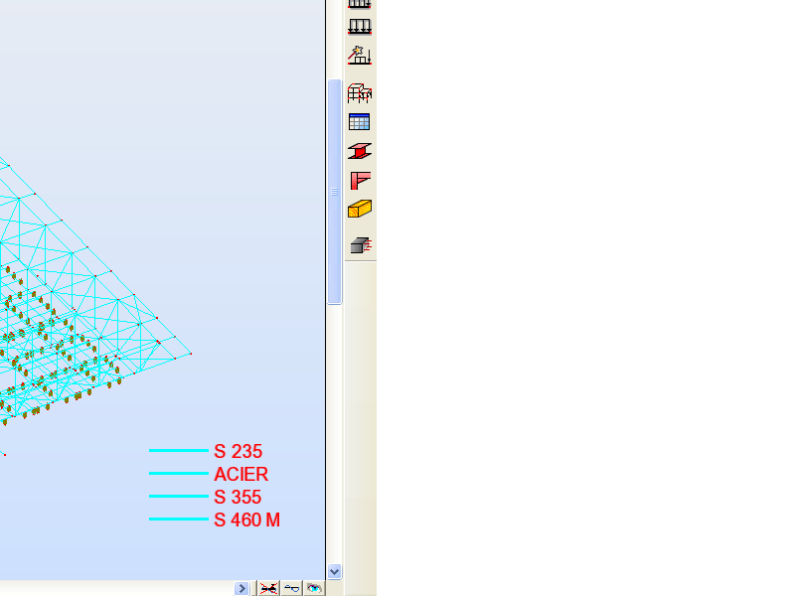The width and height of the screenshot is (795, 596).
Task: Click the S 235 legend label
Action: pos(238,451)
